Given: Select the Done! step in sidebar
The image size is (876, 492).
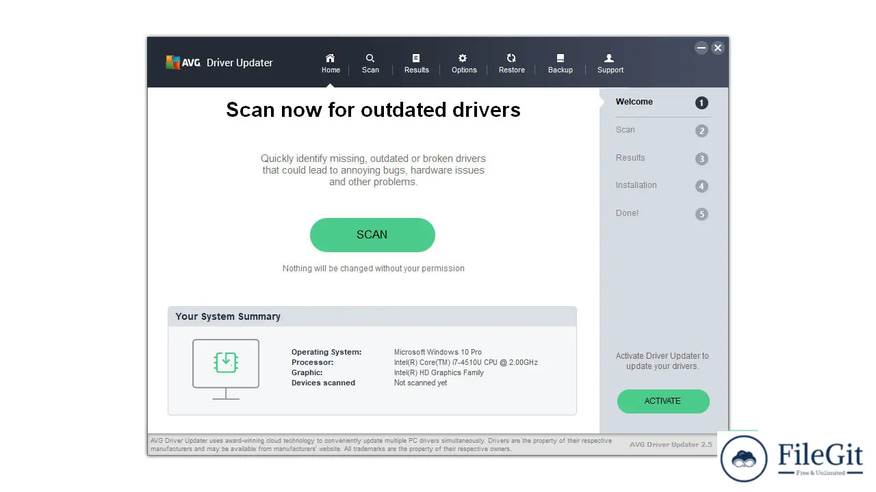Looking at the screenshot, I should tap(627, 213).
